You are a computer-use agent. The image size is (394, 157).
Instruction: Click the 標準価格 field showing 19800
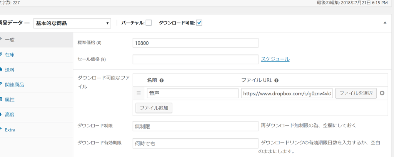pyautogui.click(x=195, y=43)
